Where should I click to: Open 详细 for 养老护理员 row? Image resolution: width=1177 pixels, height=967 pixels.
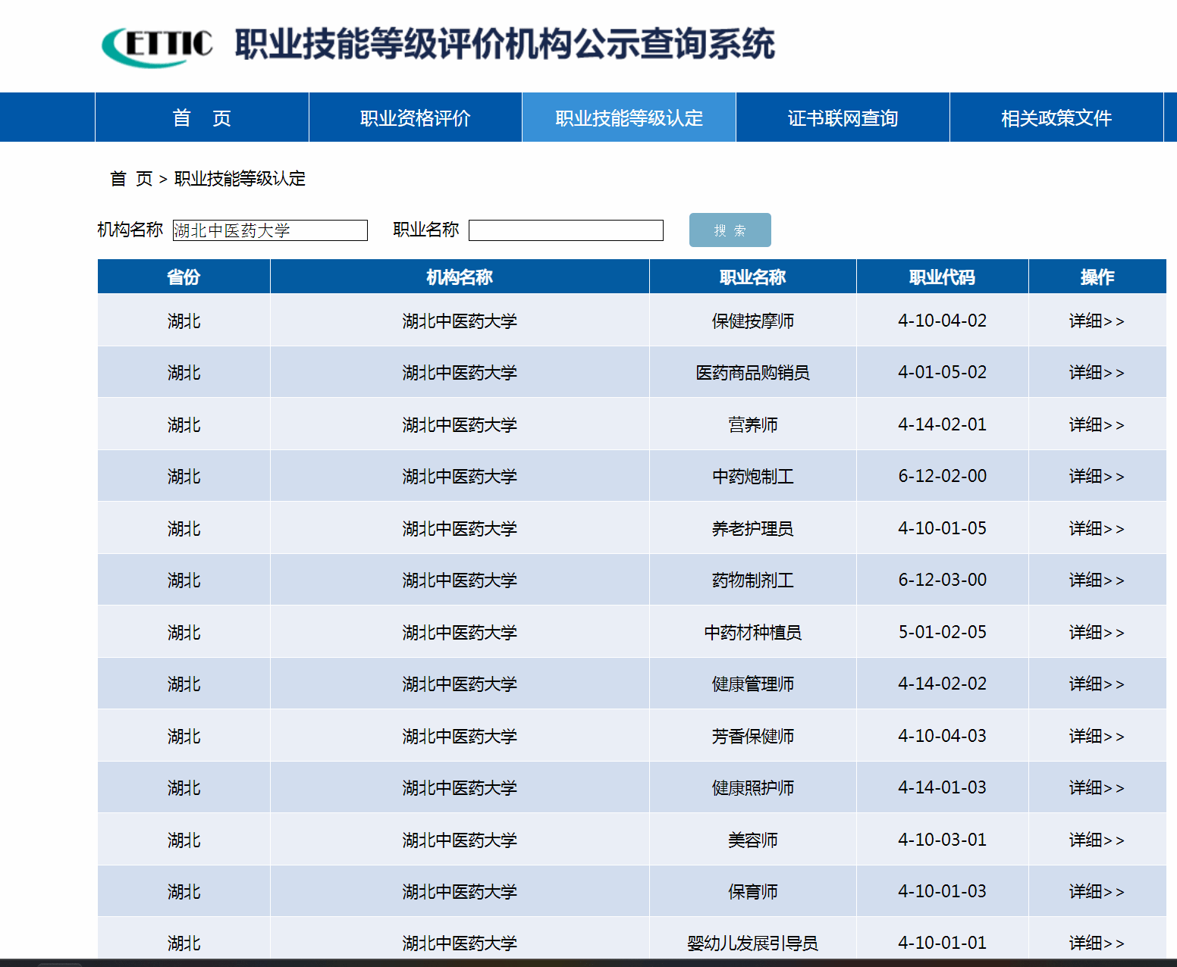click(1097, 529)
